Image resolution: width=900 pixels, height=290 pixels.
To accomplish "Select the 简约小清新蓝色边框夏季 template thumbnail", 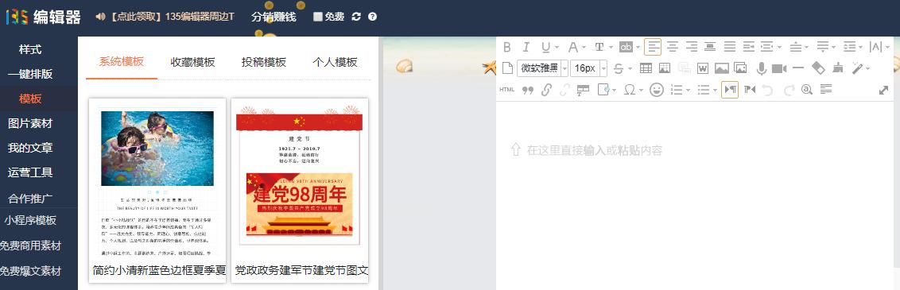I will pyautogui.click(x=157, y=190).
